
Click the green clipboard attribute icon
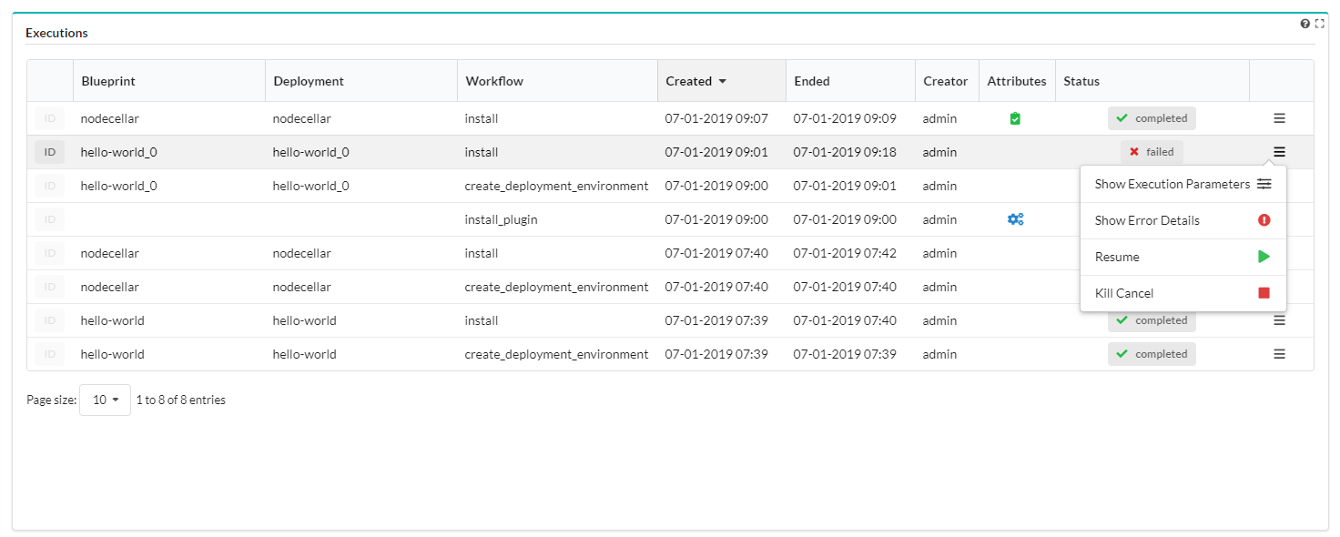pos(1015,118)
